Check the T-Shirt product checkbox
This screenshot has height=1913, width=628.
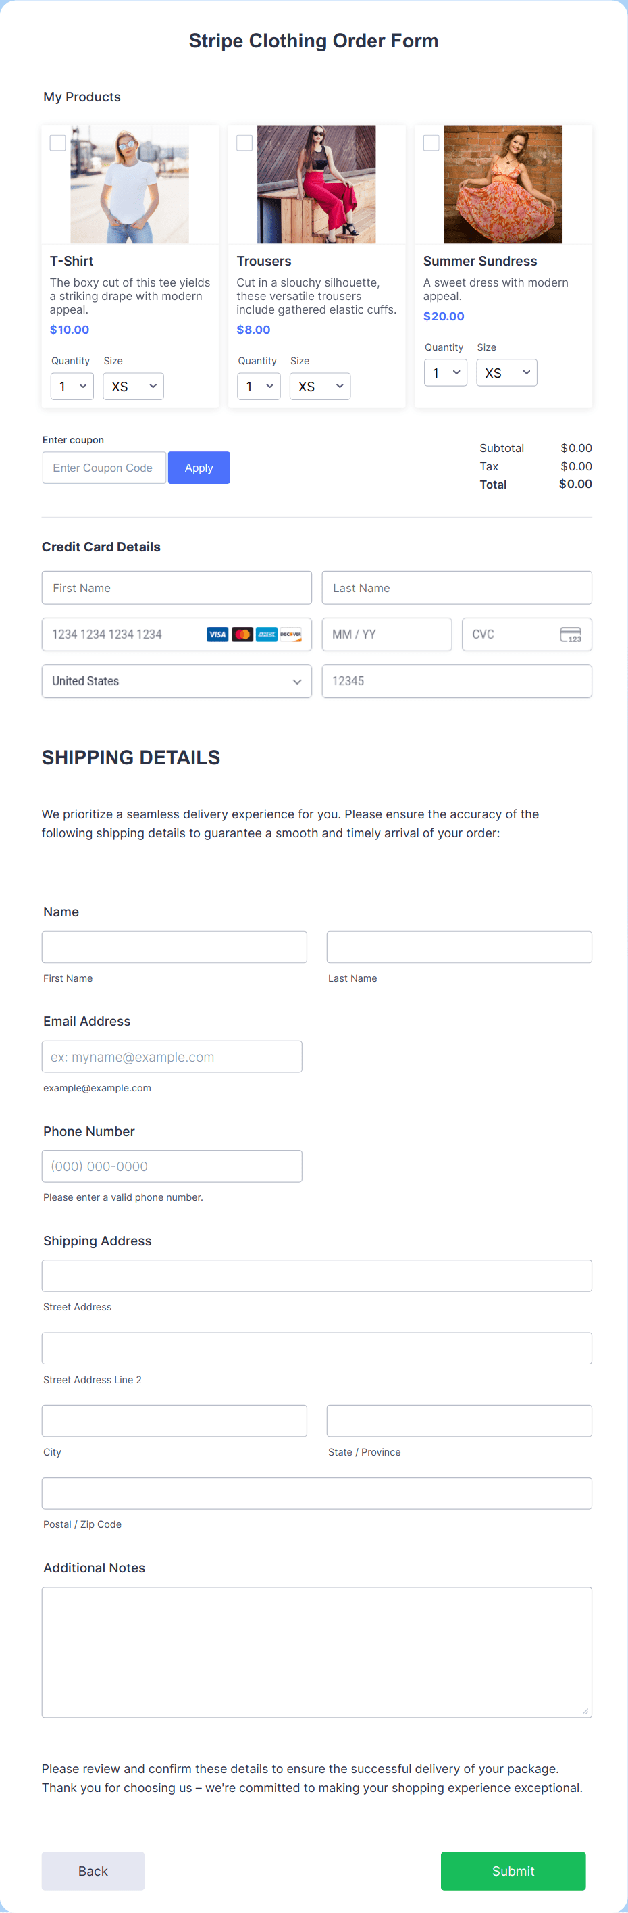[x=57, y=143]
